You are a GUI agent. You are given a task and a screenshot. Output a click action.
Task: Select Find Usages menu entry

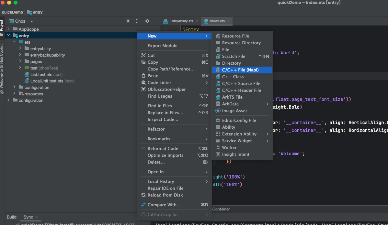tap(175, 96)
